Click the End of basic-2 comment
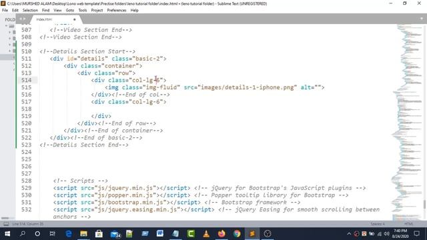Image resolution: width=427 pixels, height=240 pixels. [107, 138]
